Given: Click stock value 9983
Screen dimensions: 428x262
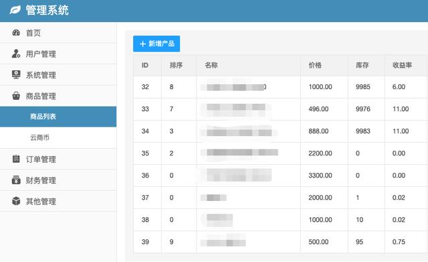Looking at the screenshot, I should [x=362, y=131].
